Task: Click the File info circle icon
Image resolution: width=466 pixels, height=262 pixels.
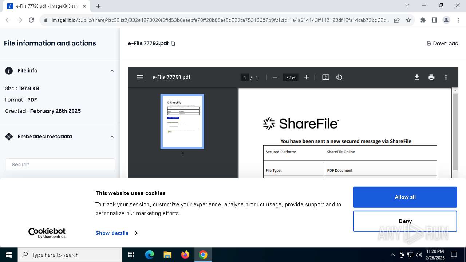Action: (9, 71)
